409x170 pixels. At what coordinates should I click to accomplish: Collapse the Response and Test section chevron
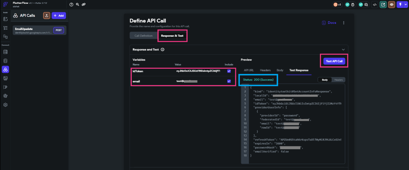pyautogui.click(x=343, y=49)
